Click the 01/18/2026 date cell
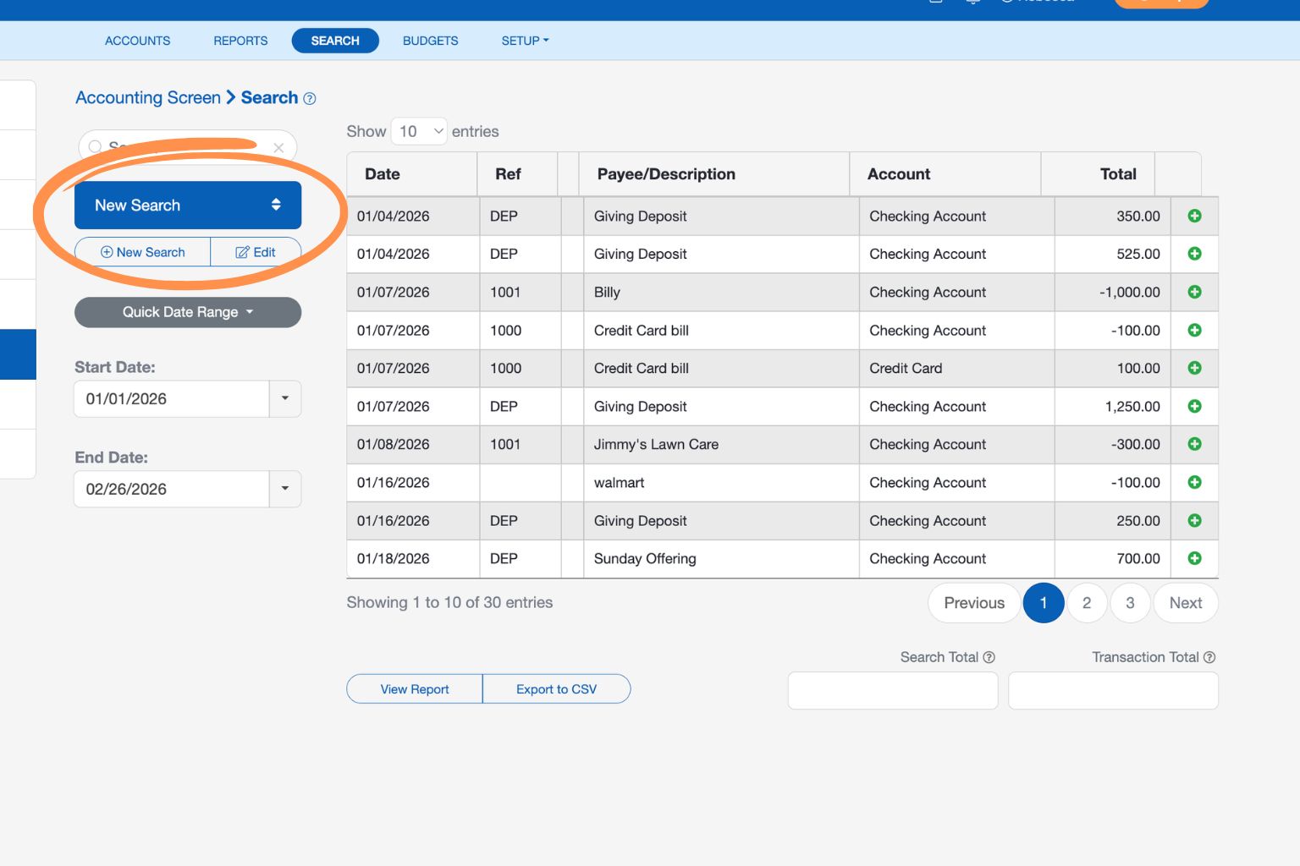This screenshot has height=866, width=1300. pos(413,558)
